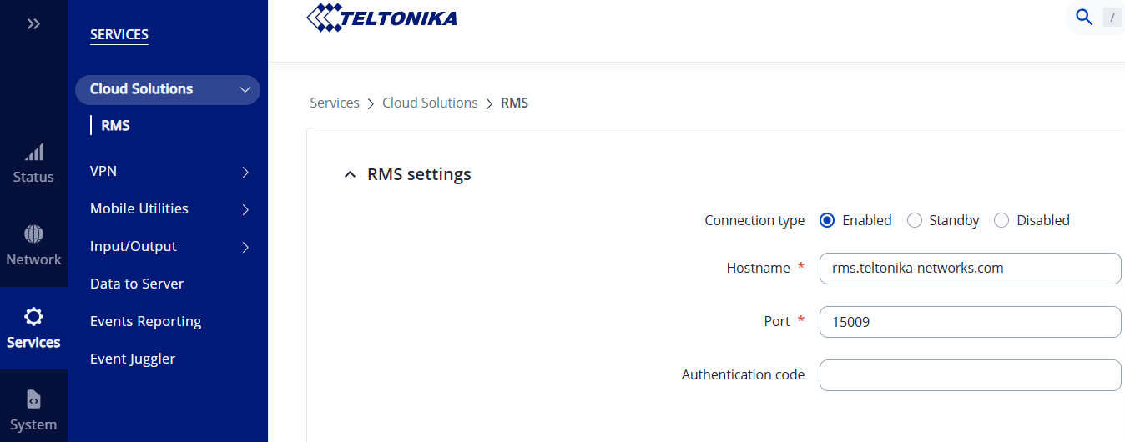Open Data to Server page
This screenshot has height=442, width=1125.
[x=137, y=284]
